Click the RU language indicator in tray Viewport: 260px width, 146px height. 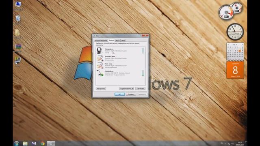(x=222, y=143)
